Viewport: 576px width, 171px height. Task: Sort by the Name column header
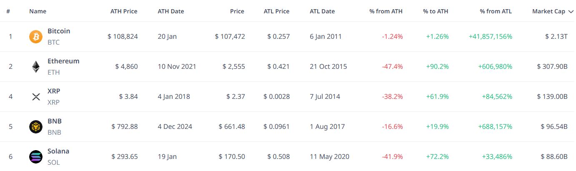(x=38, y=11)
